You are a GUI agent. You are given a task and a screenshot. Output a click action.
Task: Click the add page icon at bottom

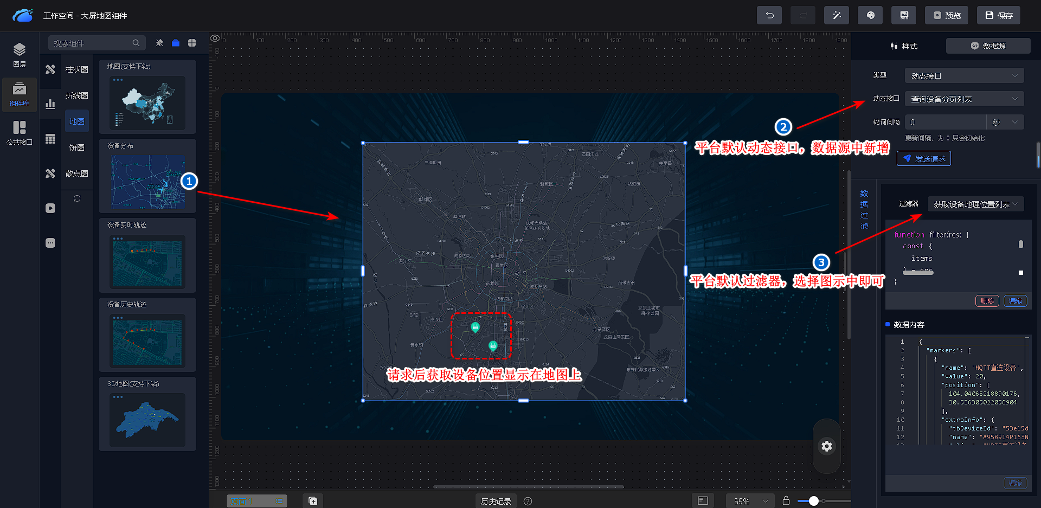313,501
